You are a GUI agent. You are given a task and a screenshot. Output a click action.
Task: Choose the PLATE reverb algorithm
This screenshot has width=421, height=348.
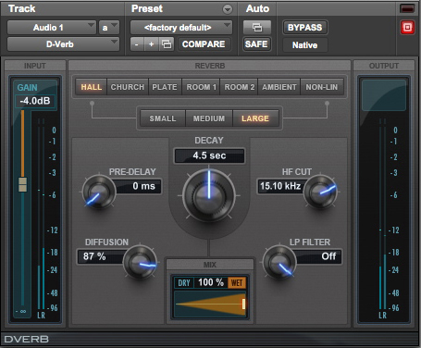coord(165,87)
